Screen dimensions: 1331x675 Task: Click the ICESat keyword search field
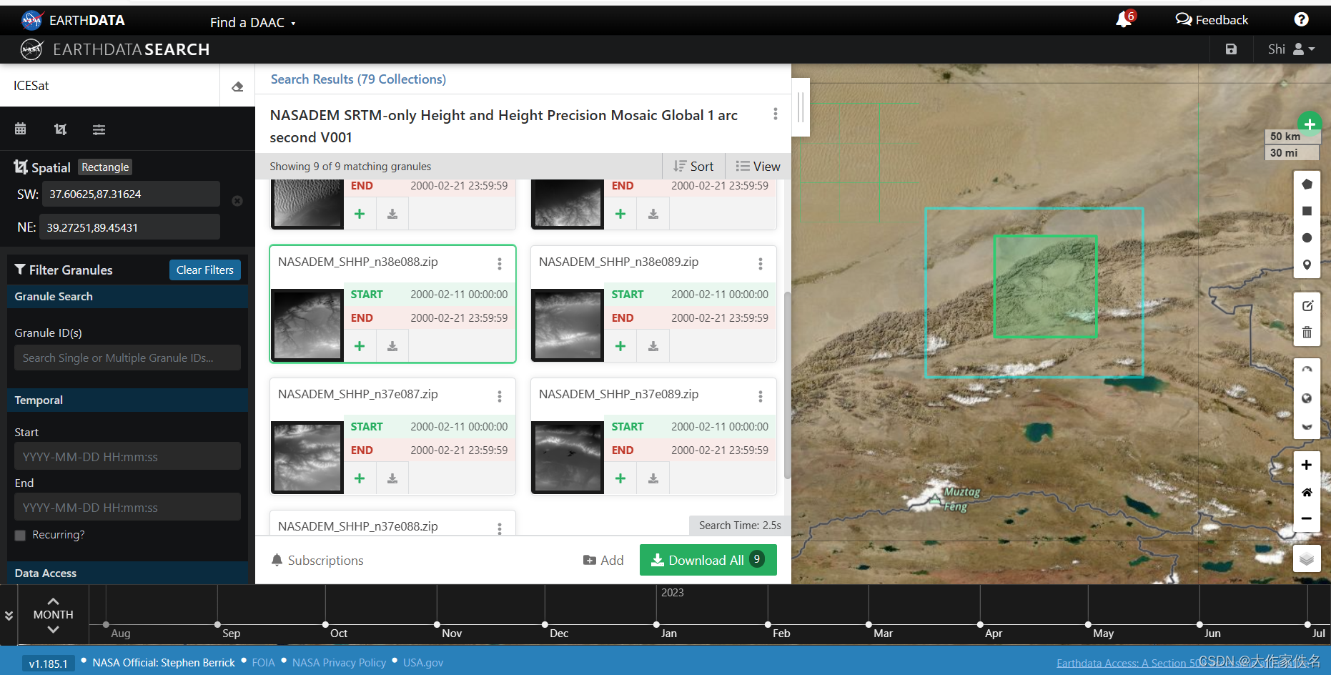110,86
